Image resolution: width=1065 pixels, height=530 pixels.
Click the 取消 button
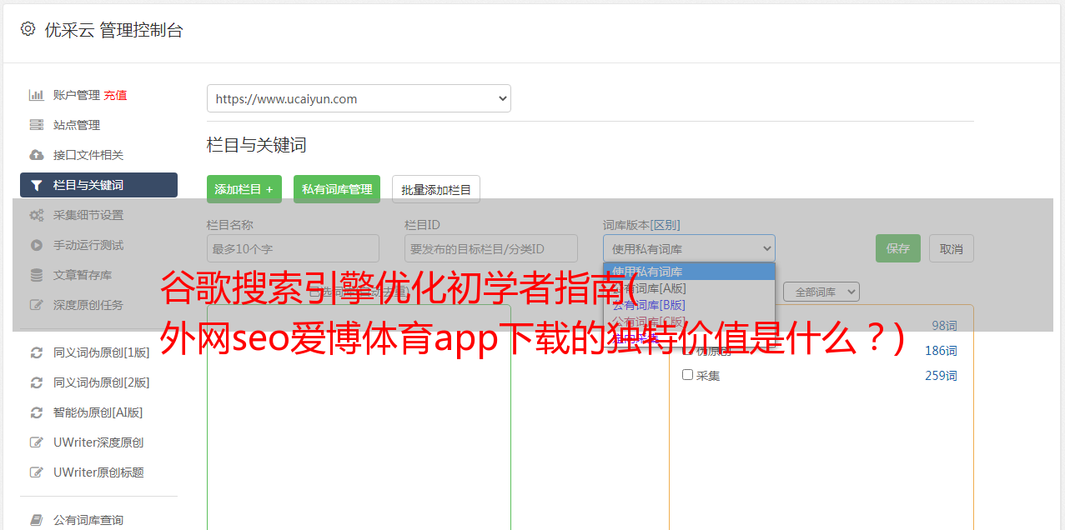(x=952, y=248)
